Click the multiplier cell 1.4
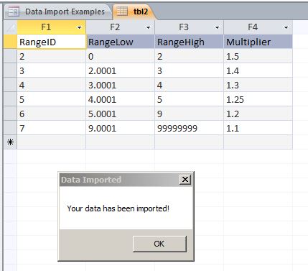Image resolution: width=308 pixels, height=271 pixels. click(258, 70)
